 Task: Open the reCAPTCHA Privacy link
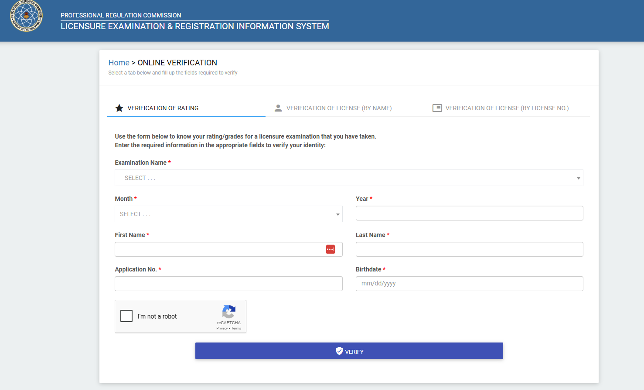click(221, 329)
